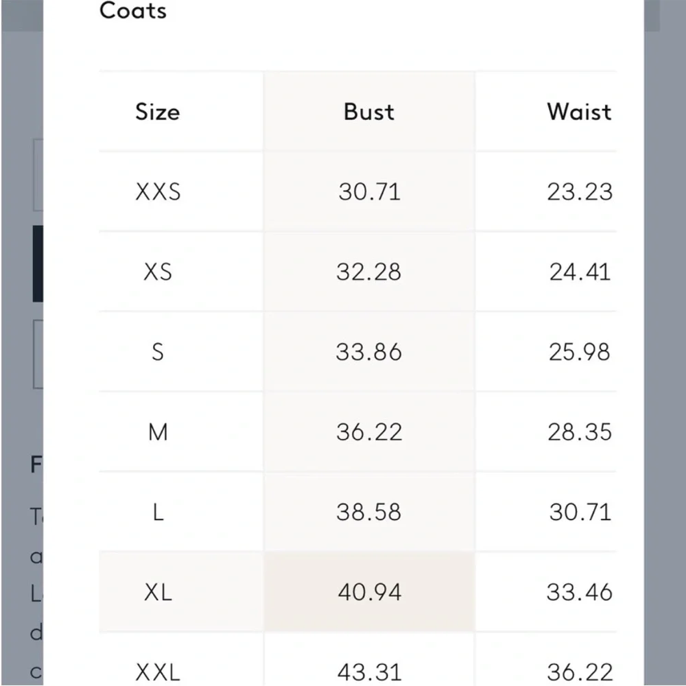The height and width of the screenshot is (686, 686).
Task: Select the XXS size row label
Action: tap(158, 191)
